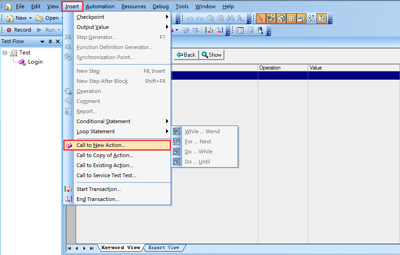Click the New button
400x255 pixels.
(17, 18)
